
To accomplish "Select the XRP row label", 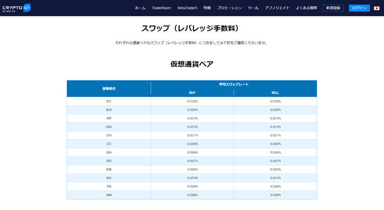I will tap(109, 118).
